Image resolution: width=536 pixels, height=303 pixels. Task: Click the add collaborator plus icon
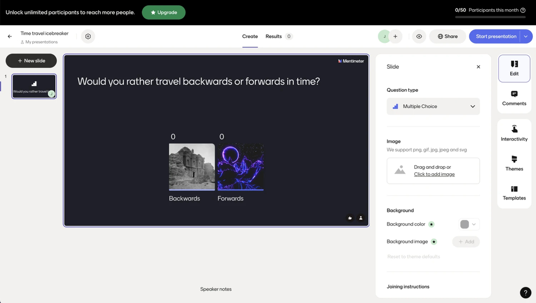coord(396,36)
